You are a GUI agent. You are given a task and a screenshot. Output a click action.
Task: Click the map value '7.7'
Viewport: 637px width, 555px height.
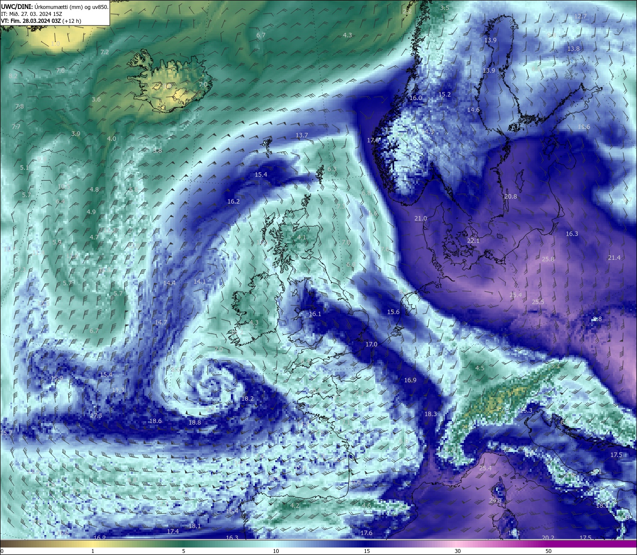[16, 126]
